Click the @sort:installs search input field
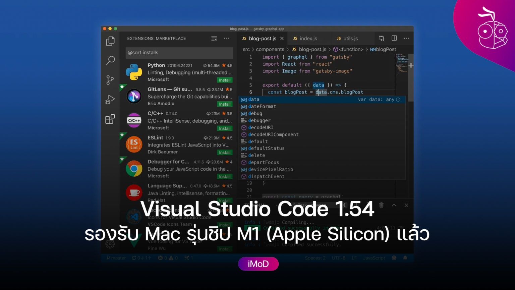Screen dimensions: 515x290 click(179, 53)
